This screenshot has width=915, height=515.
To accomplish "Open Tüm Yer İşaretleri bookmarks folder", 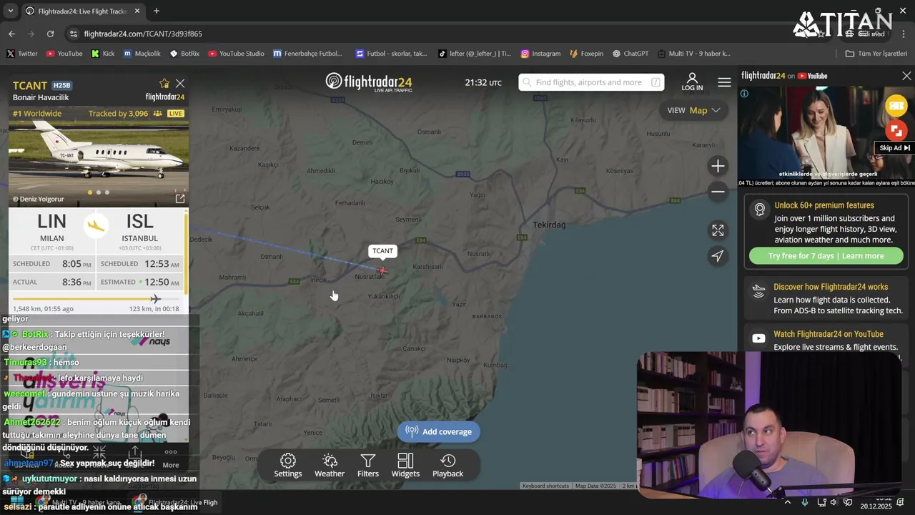I will (876, 54).
